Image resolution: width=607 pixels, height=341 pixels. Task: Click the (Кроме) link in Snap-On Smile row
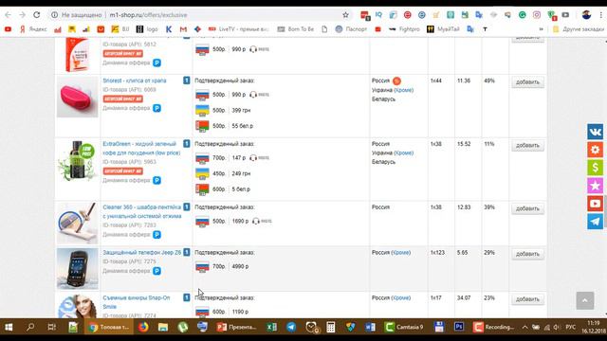(x=400, y=297)
